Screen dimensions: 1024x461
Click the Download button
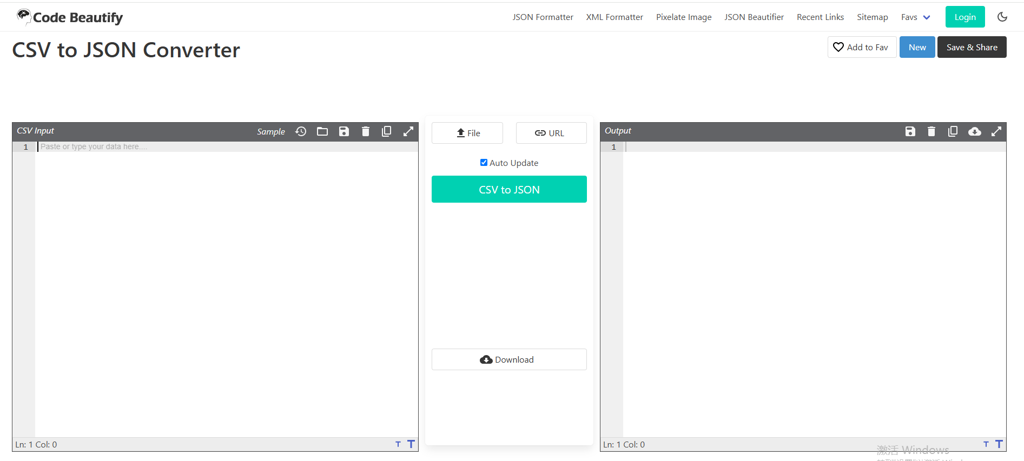point(509,359)
